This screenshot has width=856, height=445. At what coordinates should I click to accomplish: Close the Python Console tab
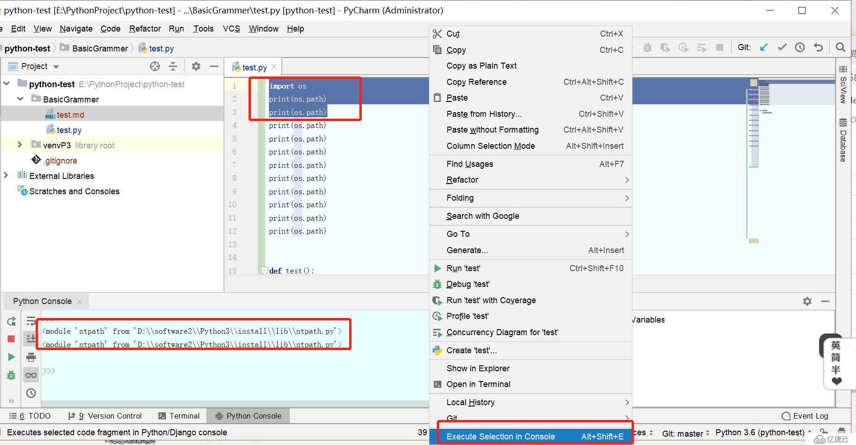tap(80, 301)
